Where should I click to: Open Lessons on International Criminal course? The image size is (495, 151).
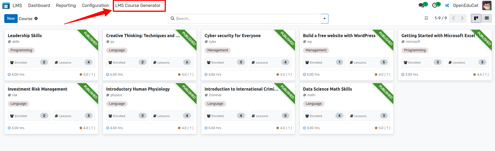click(271, 116)
